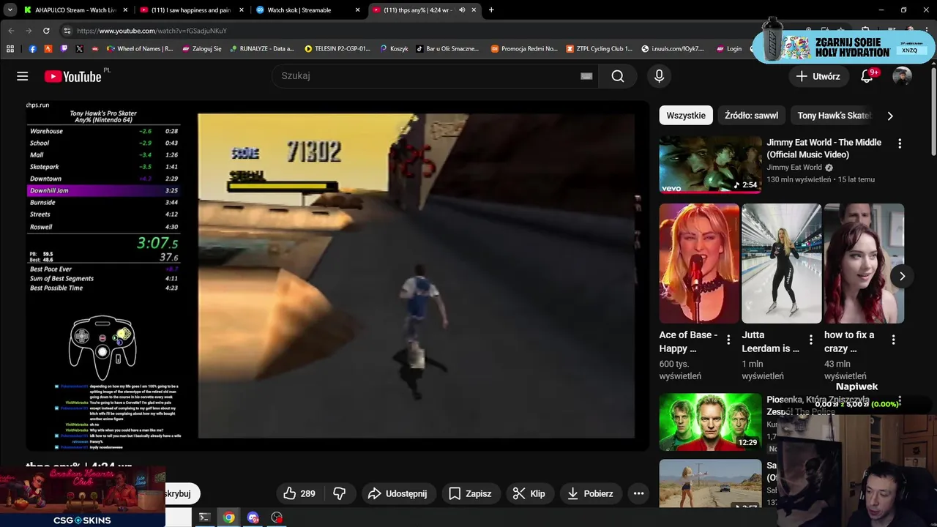The image size is (937, 527).
Task: Open the RUNALYZE bookmark
Action: (x=261, y=49)
